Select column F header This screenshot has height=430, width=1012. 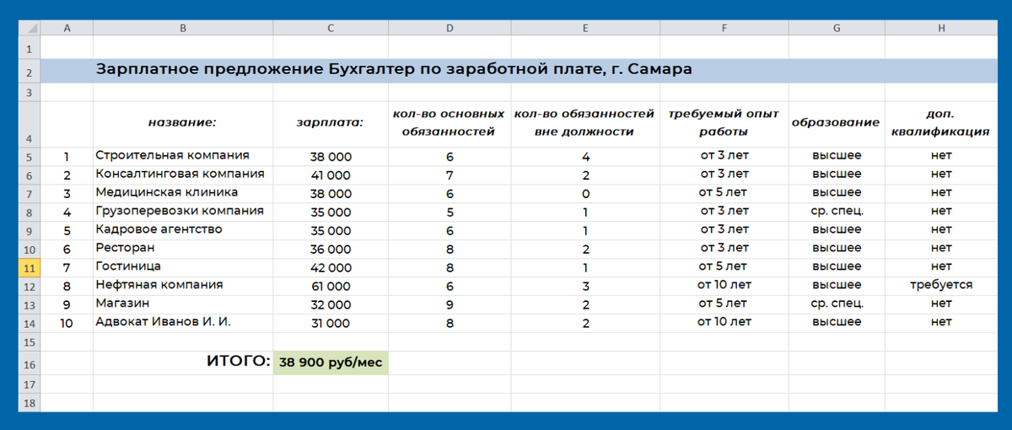click(724, 28)
